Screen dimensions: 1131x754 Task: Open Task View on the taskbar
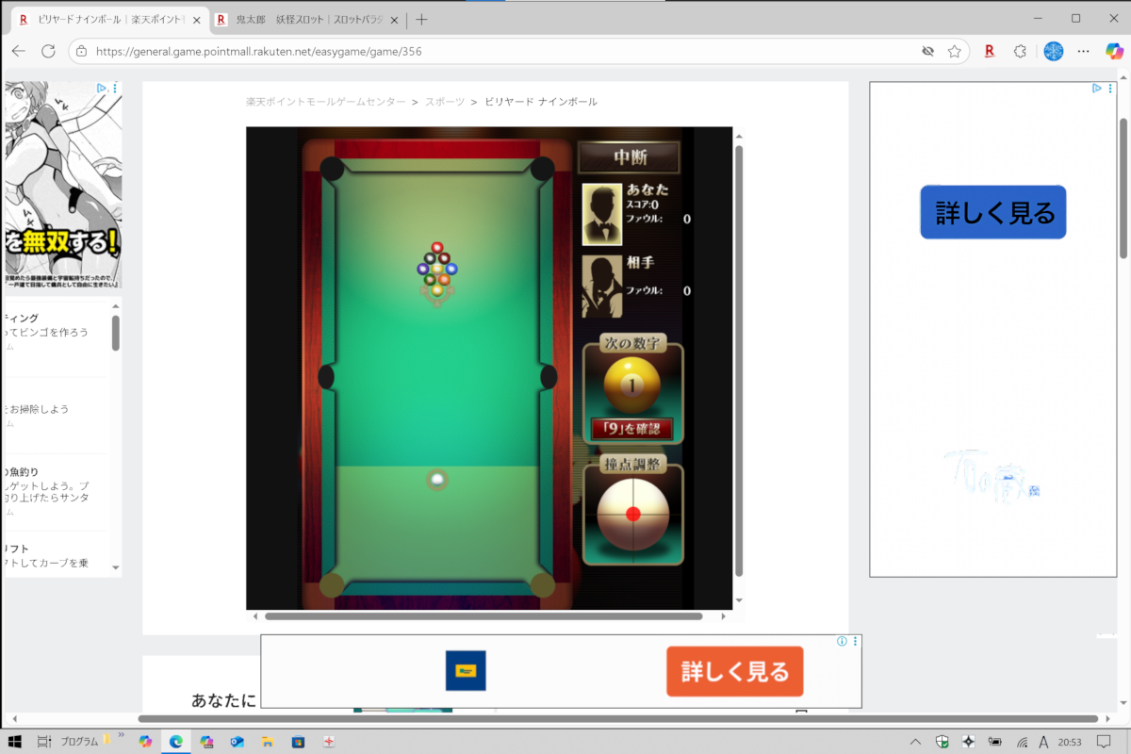point(44,742)
